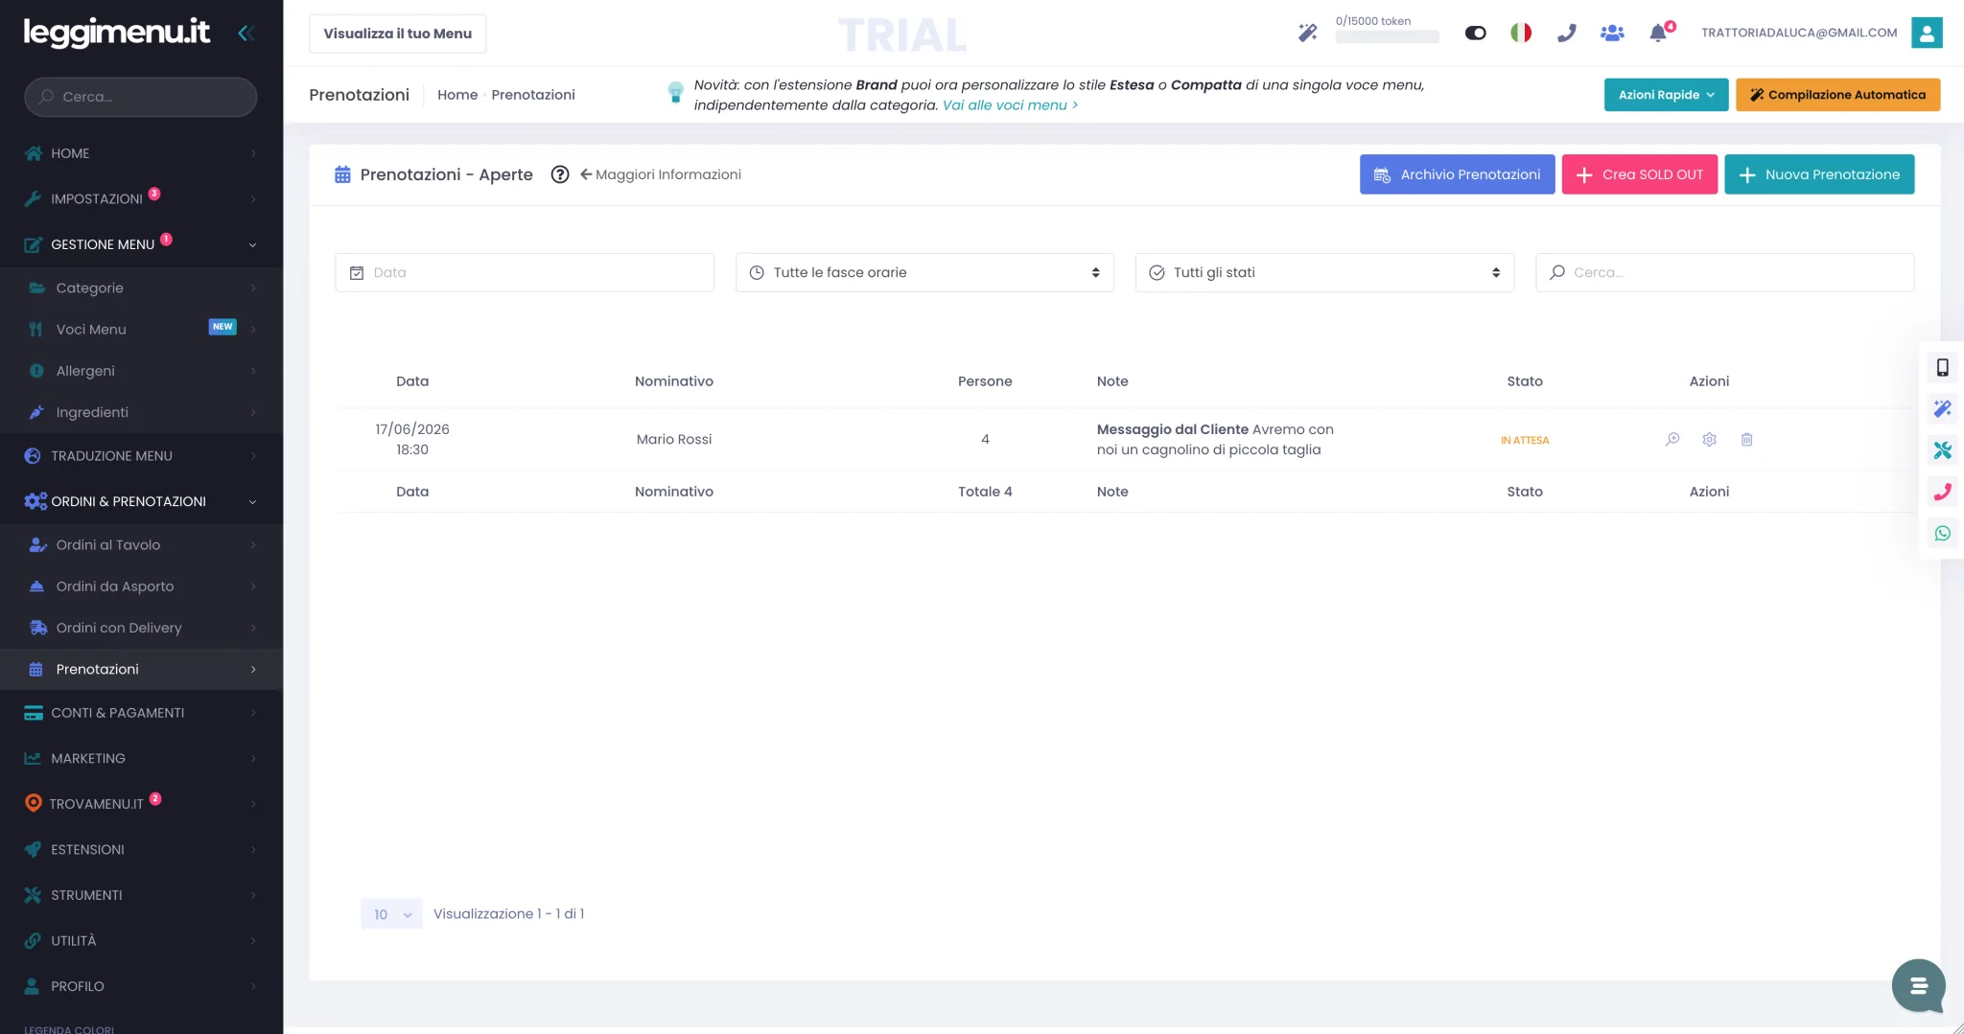Expand the Azioni Rapide dropdown

click(x=1666, y=95)
